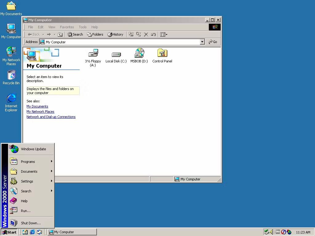Image resolution: width=315 pixels, height=236 pixels.
Task: Click the Go button beside the address bar
Action: (213, 42)
